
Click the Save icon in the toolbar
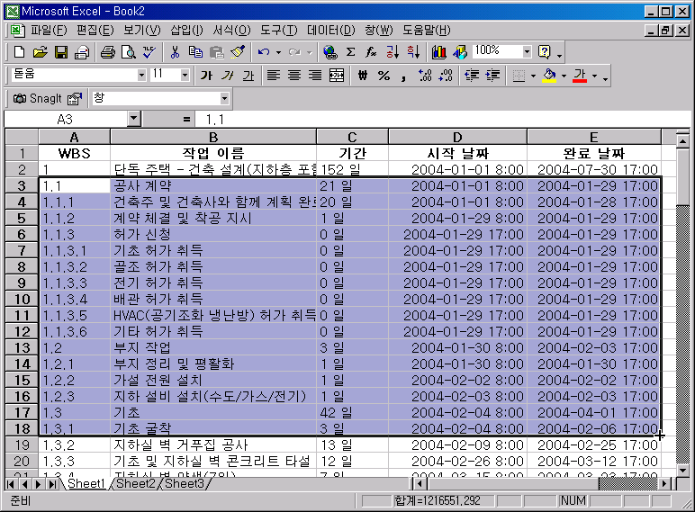point(61,52)
